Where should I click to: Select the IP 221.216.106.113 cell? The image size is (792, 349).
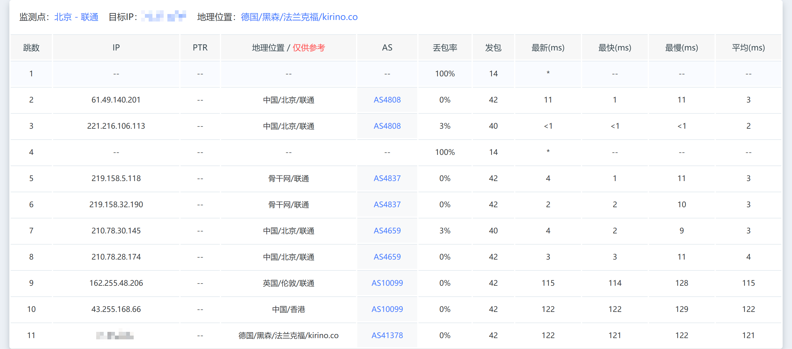click(x=116, y=126)
